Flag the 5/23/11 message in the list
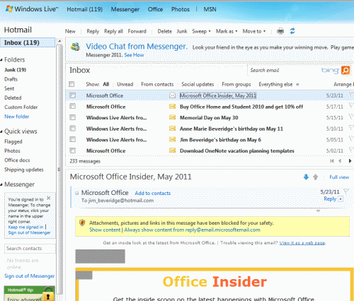This screenshot has width=354, height=301. point(351,95)
